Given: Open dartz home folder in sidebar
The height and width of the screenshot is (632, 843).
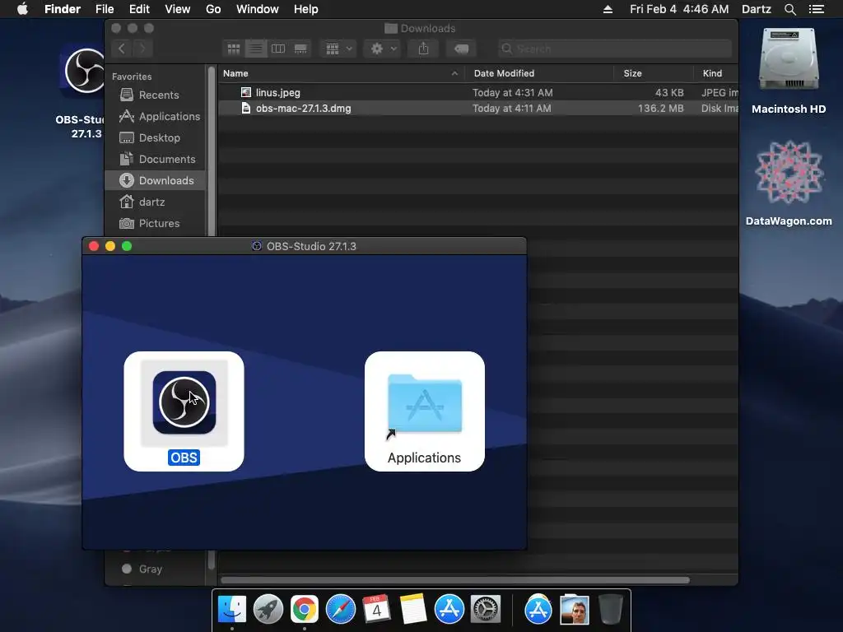Looking at the screenshot, I should [x=155, y=202].
